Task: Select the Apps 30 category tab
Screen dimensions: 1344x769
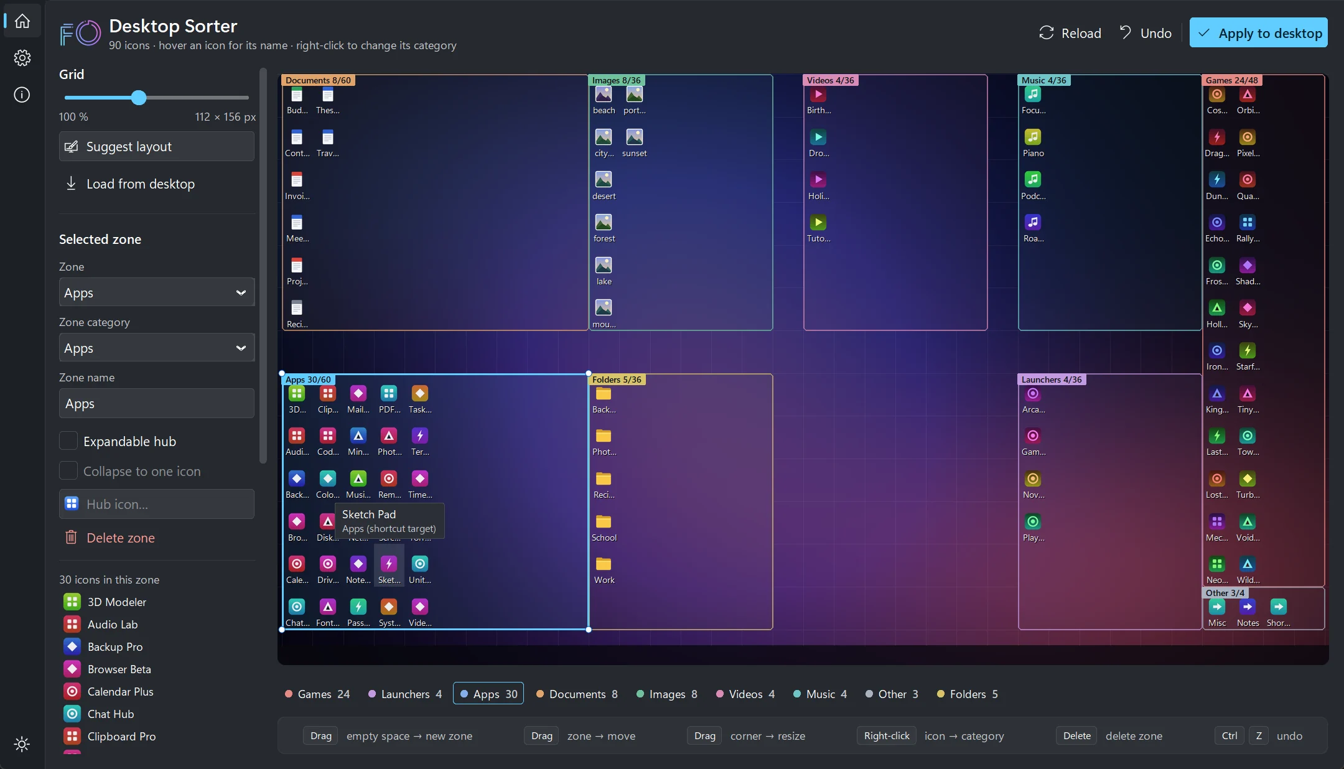Action: tap(488, 694)
